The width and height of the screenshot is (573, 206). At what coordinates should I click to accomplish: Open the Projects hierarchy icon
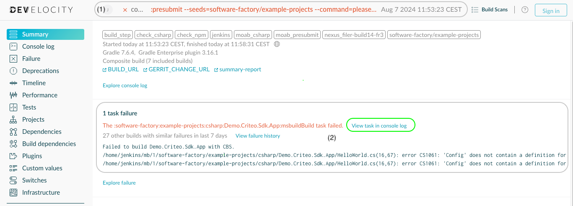[13, 120]
